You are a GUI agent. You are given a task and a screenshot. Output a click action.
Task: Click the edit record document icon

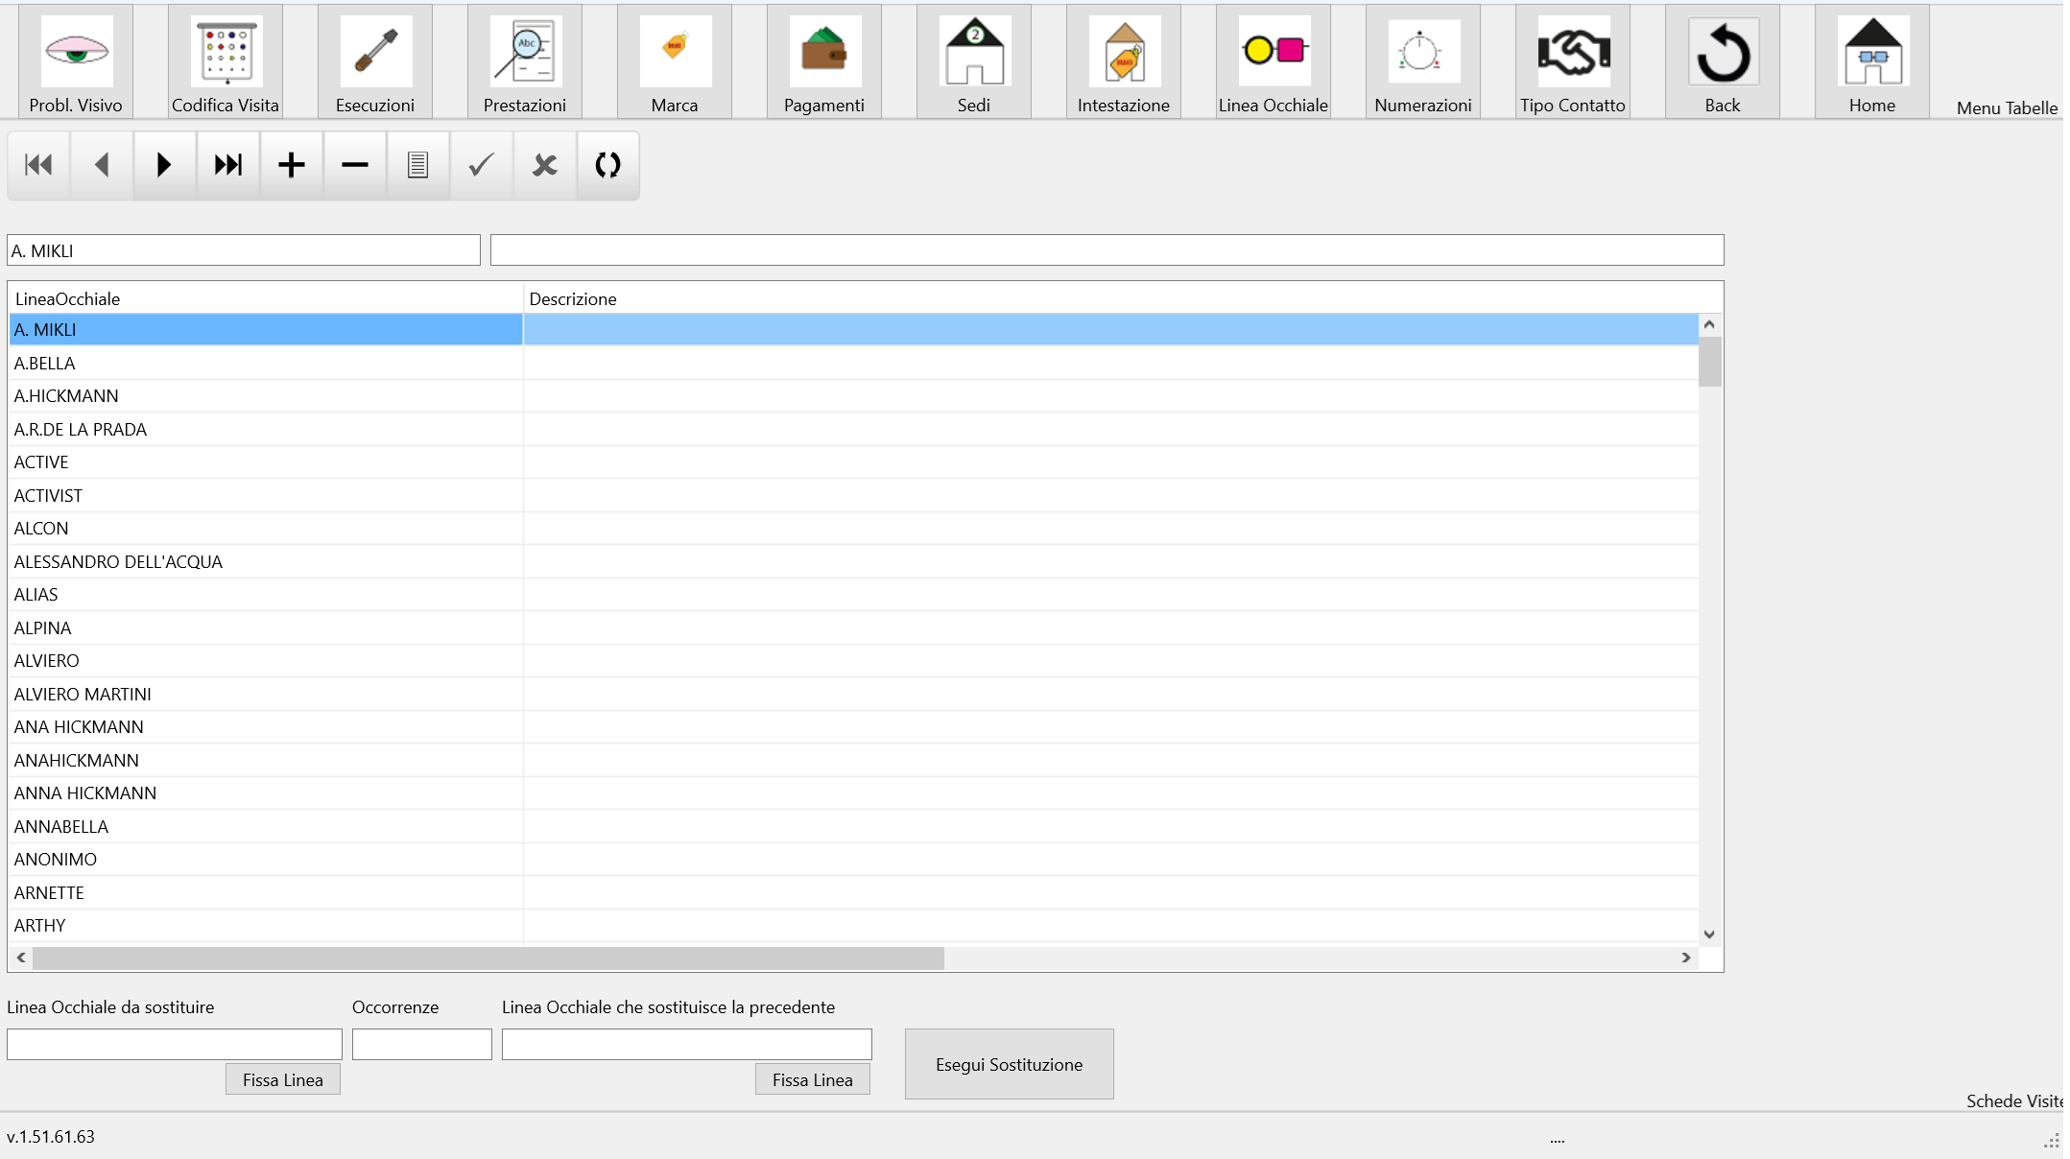coord(418,165)
